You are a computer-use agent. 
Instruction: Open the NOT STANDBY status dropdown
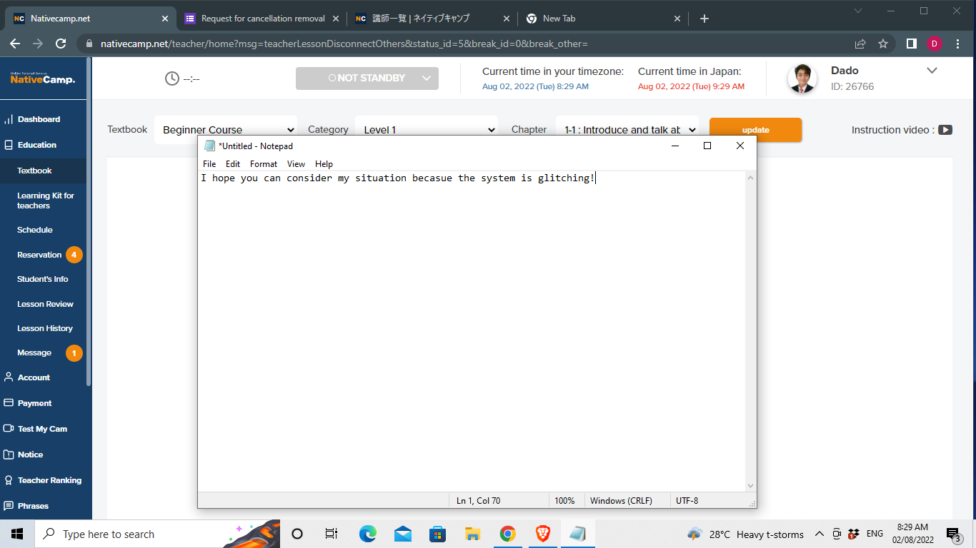point(367,78)
